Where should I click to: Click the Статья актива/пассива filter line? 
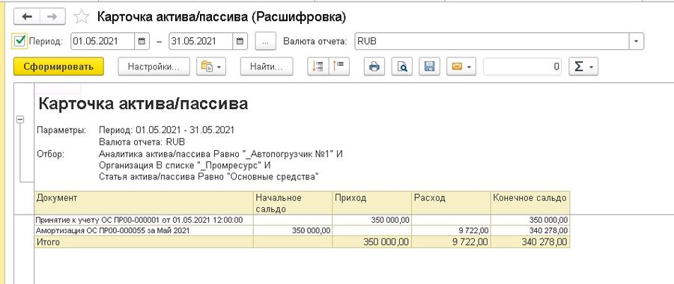(x=208, y=176)
